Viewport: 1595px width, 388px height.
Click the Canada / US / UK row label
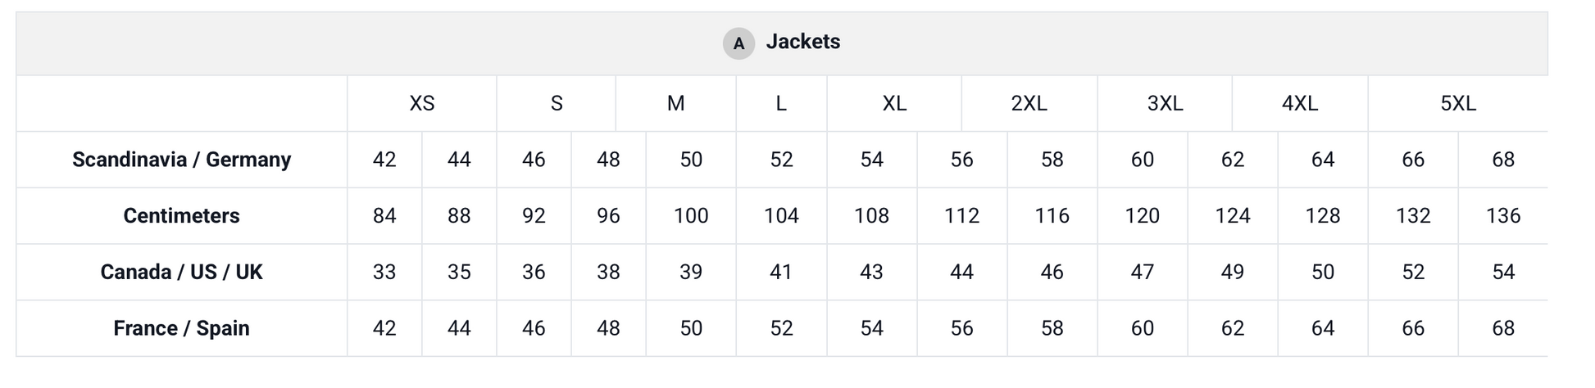click(181, 272)
